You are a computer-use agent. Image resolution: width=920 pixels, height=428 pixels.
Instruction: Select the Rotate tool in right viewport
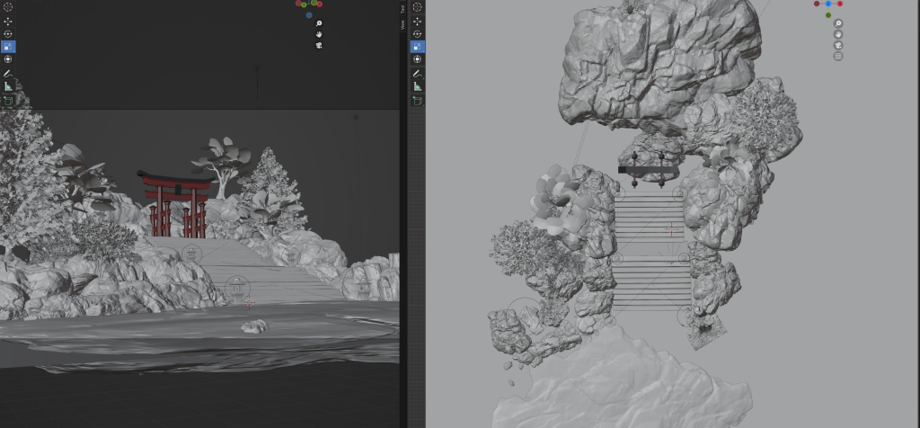point(417,34)
